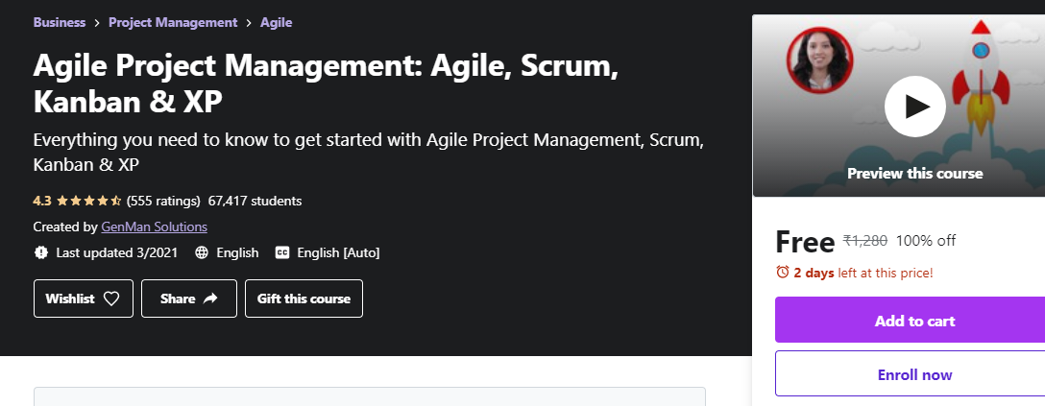Click the globe language icon
Screen dimensions: 1045x406
pyautogui.click(x=202, y=253)
